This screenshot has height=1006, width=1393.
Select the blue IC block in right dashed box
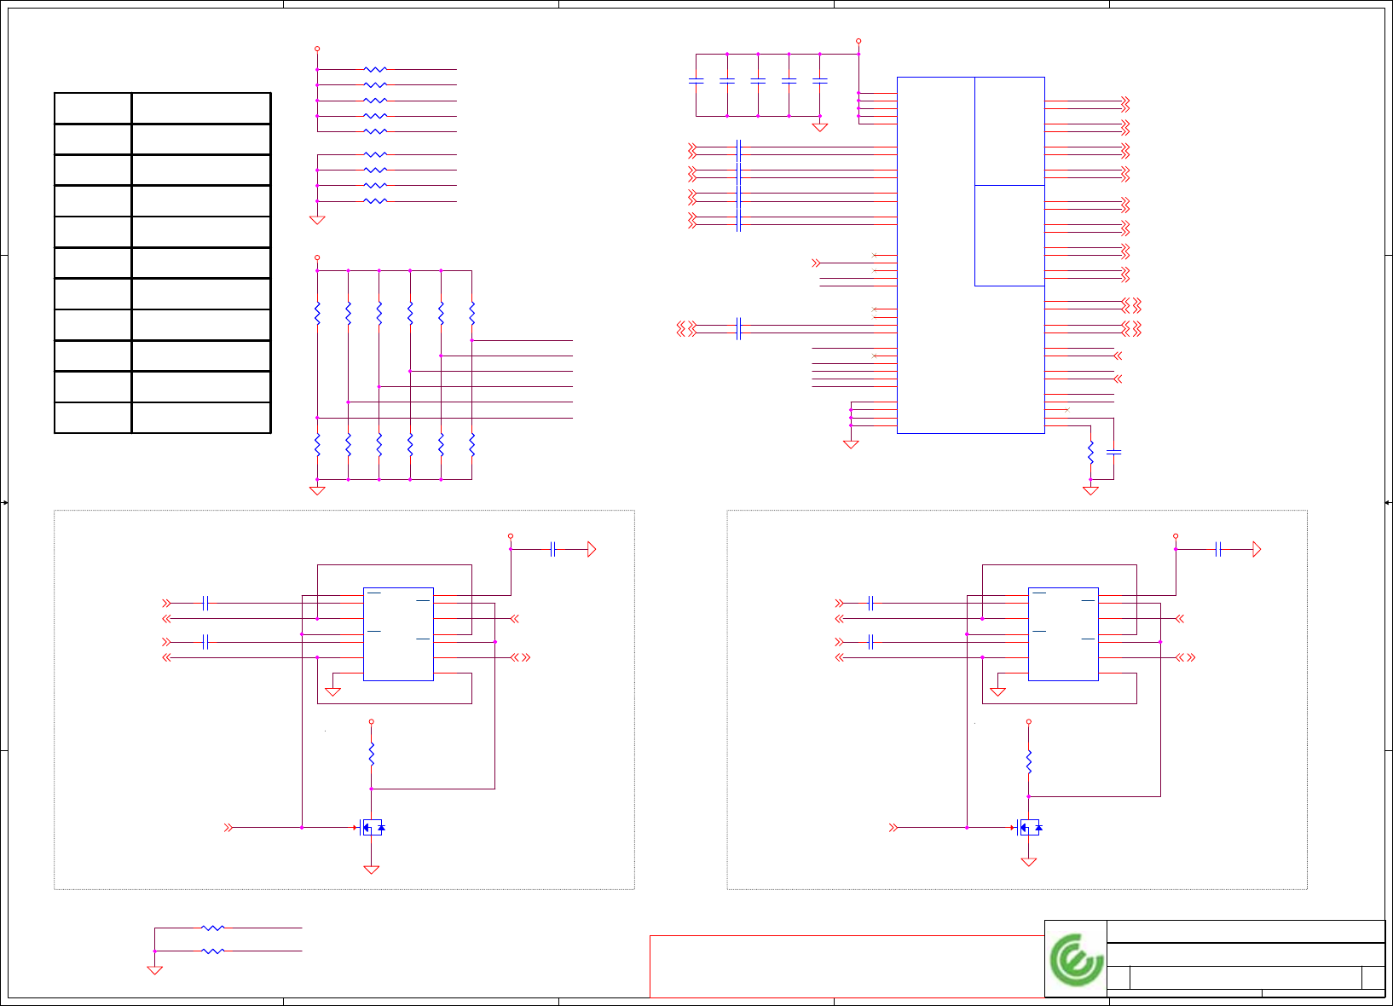point(1063,634)
